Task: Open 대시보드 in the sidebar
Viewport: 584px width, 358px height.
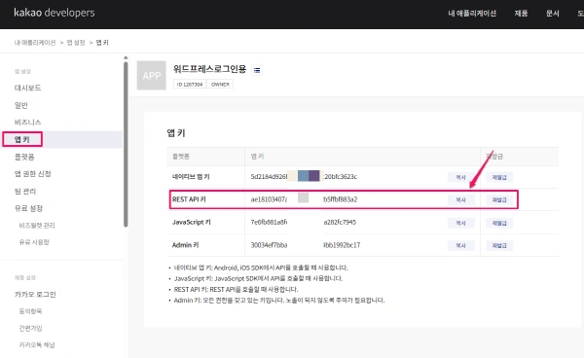Action: [x=27, y=88]
